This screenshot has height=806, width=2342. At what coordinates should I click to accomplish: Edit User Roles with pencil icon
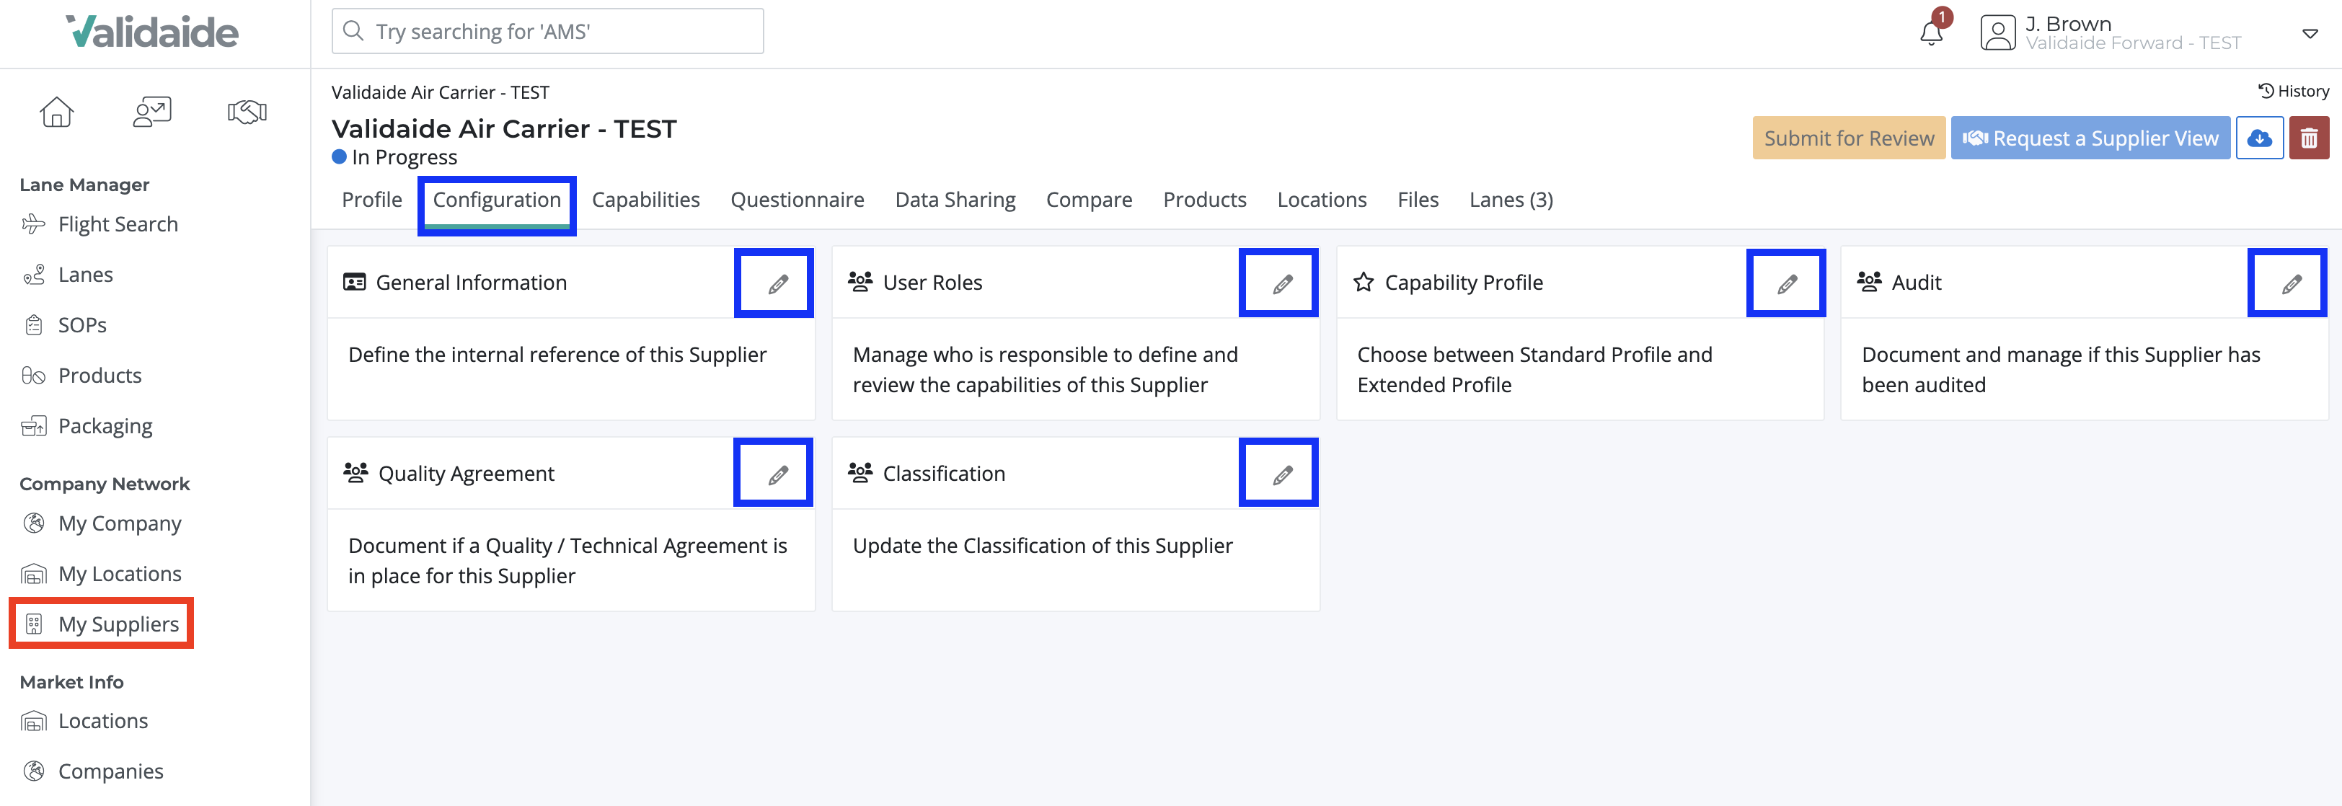[1283, 285]
